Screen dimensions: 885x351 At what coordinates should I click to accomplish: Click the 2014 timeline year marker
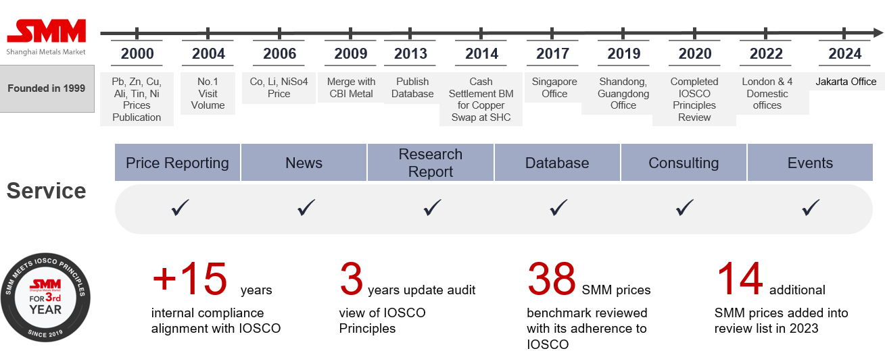[481, 53]
